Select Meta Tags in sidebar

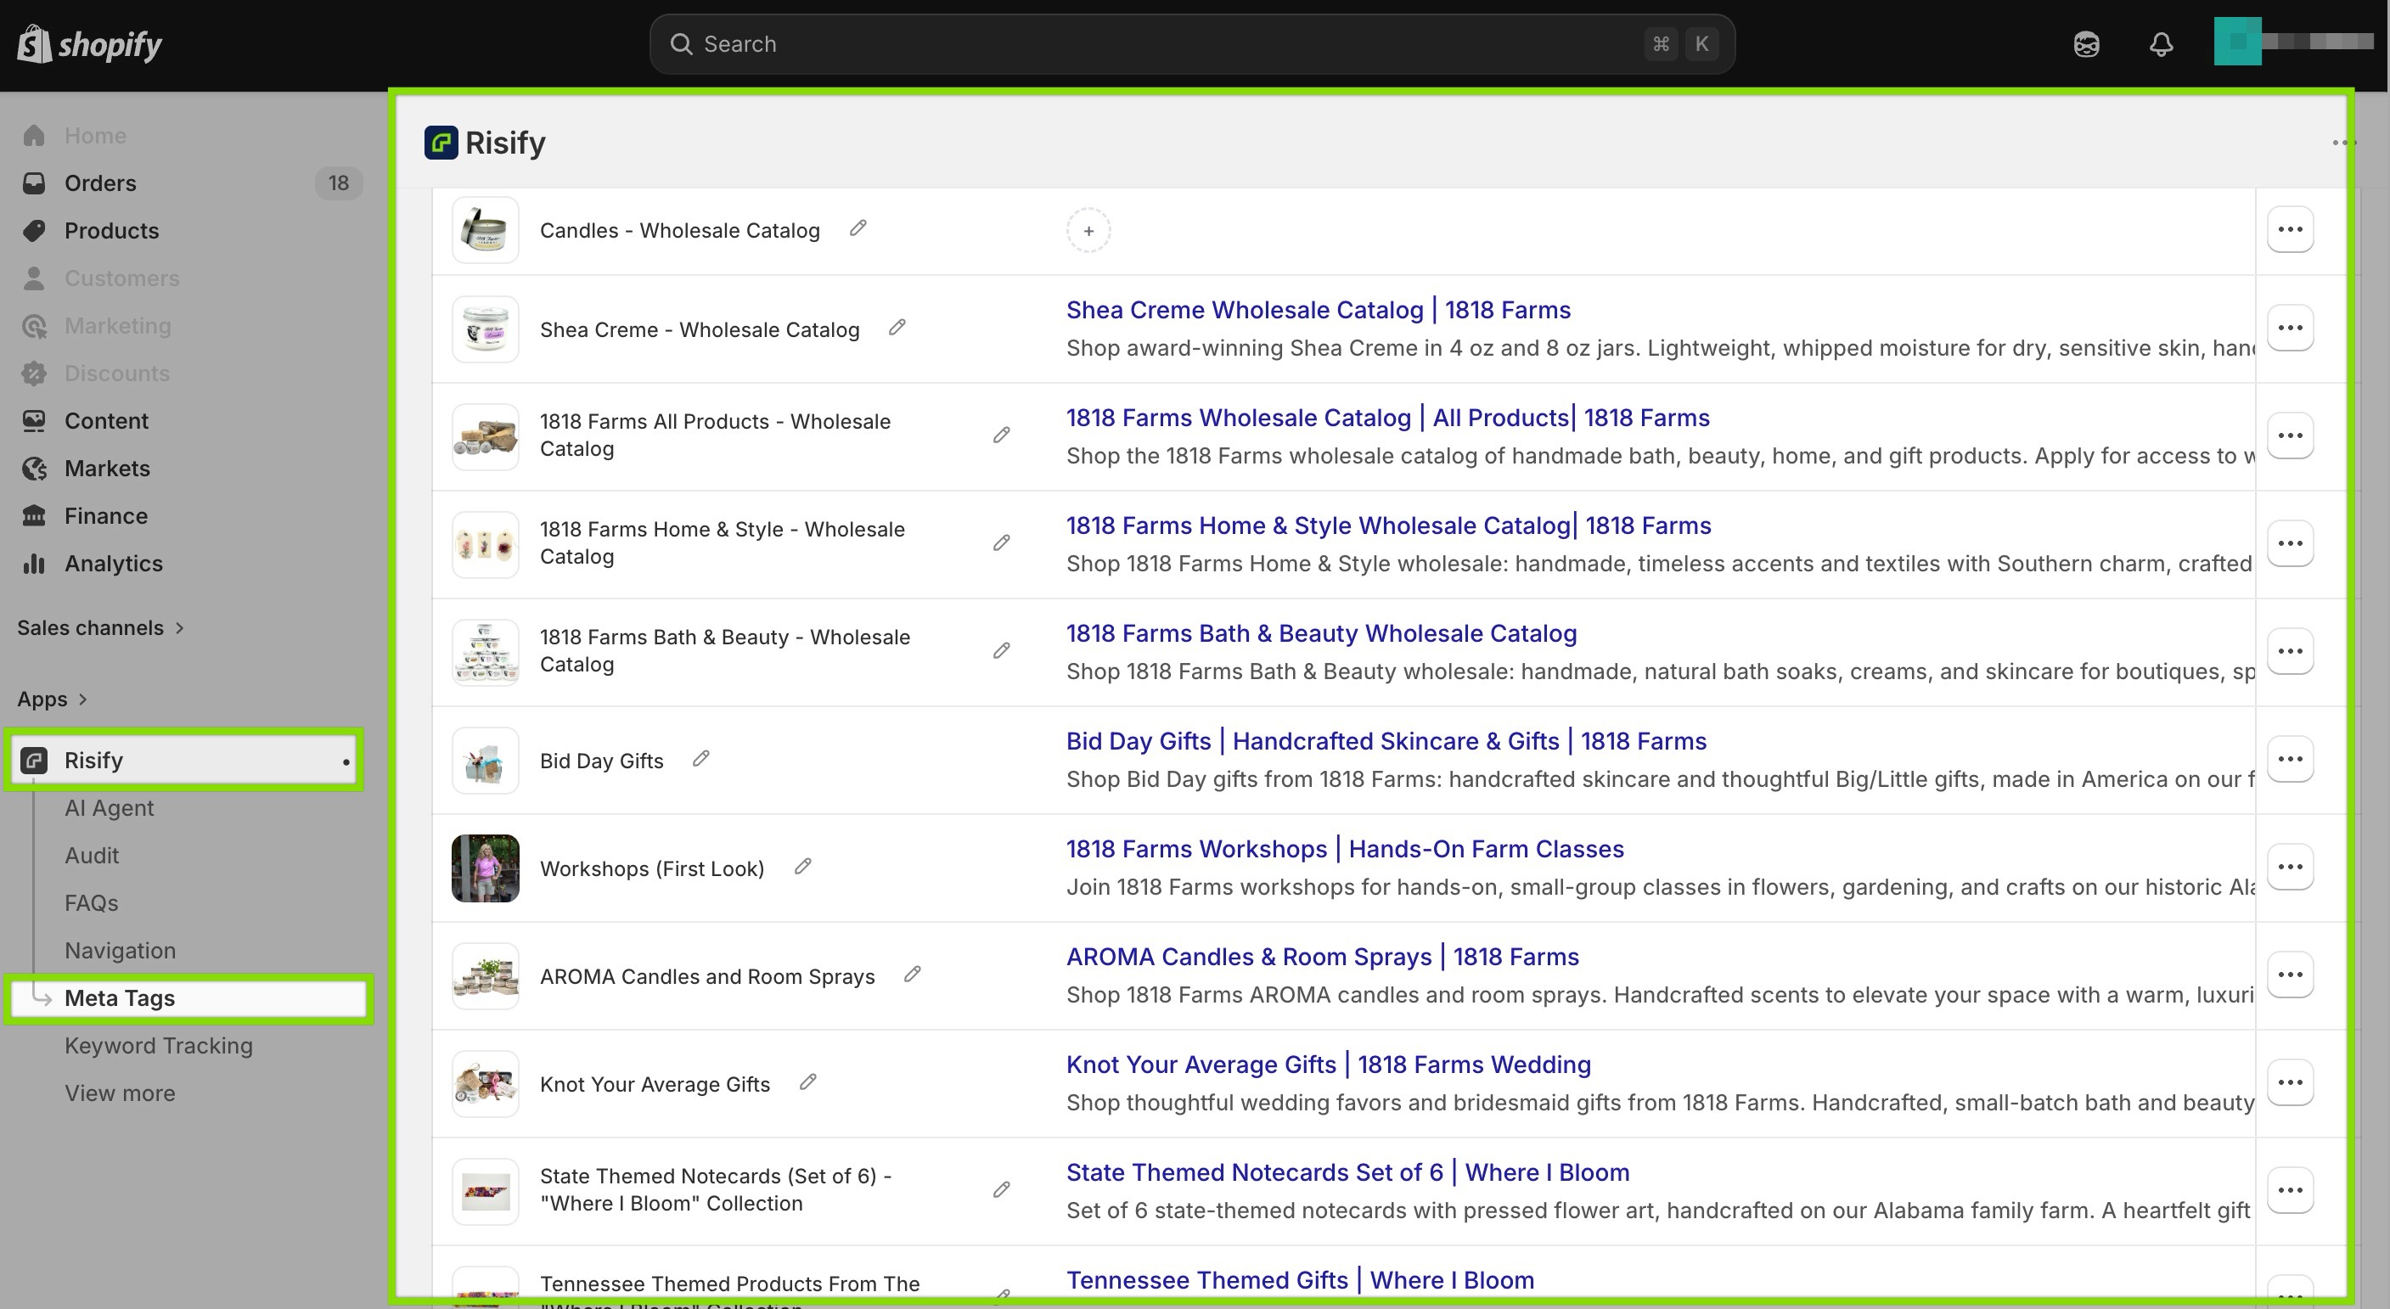[188, 998]
